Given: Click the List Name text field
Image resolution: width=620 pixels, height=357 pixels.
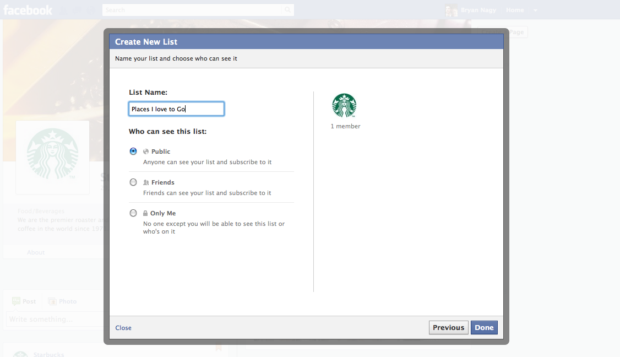Looking at the screenshot, I should point(176,109).
